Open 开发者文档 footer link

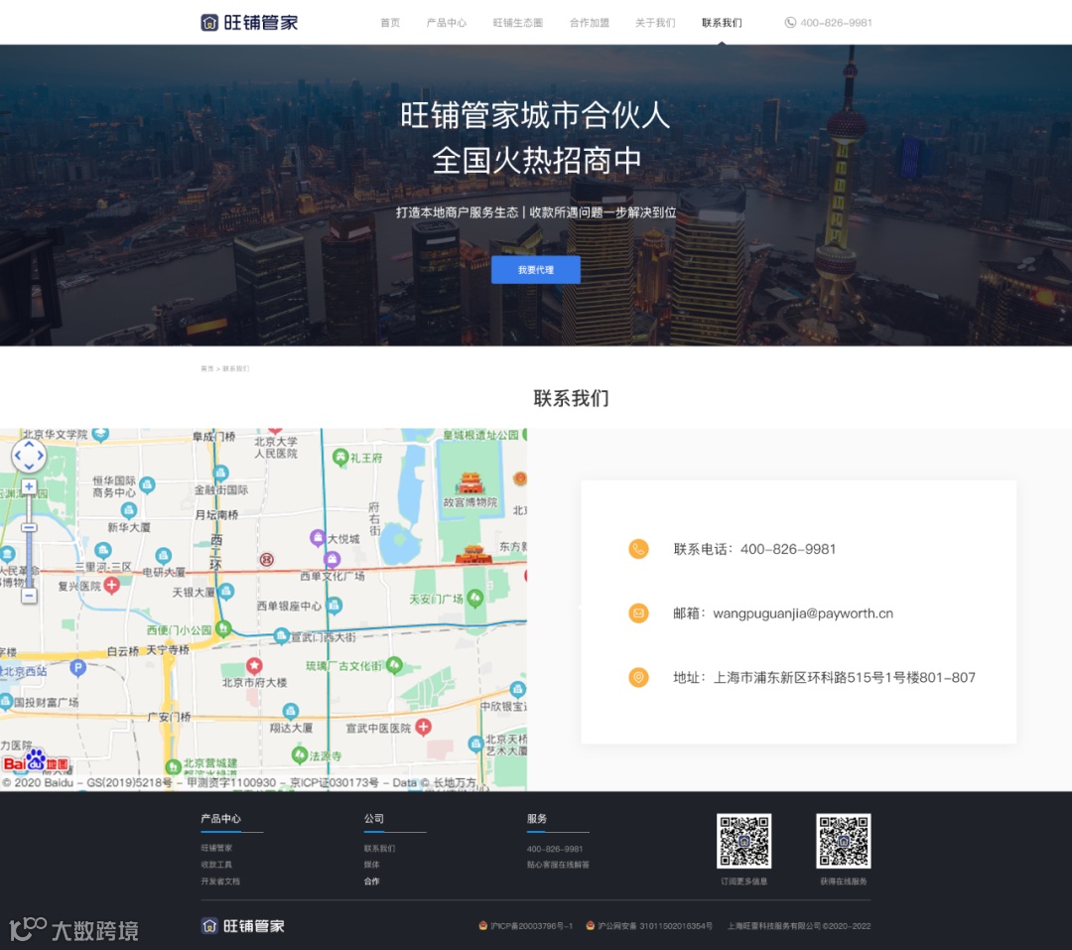tap(220, 881)
